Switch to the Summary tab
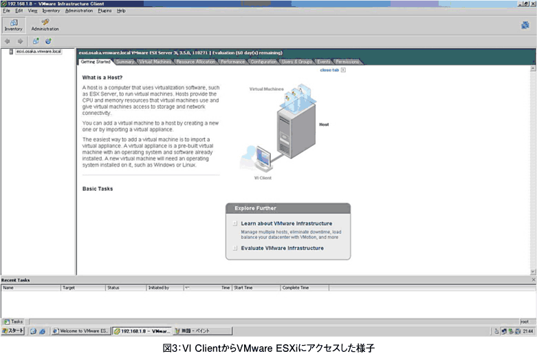The height and width of the screenshot is (356, 537). (125, 62)
